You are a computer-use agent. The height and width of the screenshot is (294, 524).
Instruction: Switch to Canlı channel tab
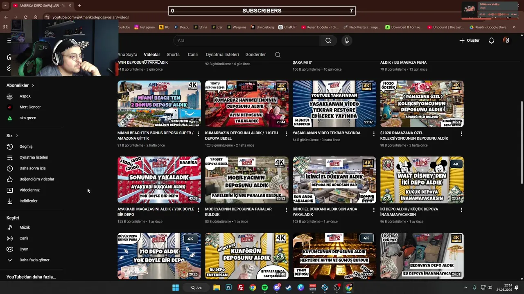(193, 55)
